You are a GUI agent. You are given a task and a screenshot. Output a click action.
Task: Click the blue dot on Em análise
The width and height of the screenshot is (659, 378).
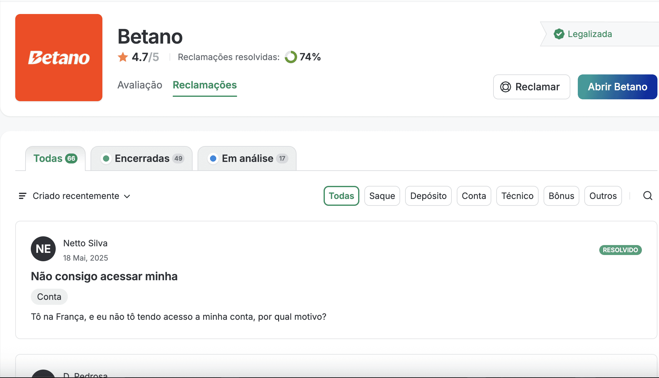(213, 158)
